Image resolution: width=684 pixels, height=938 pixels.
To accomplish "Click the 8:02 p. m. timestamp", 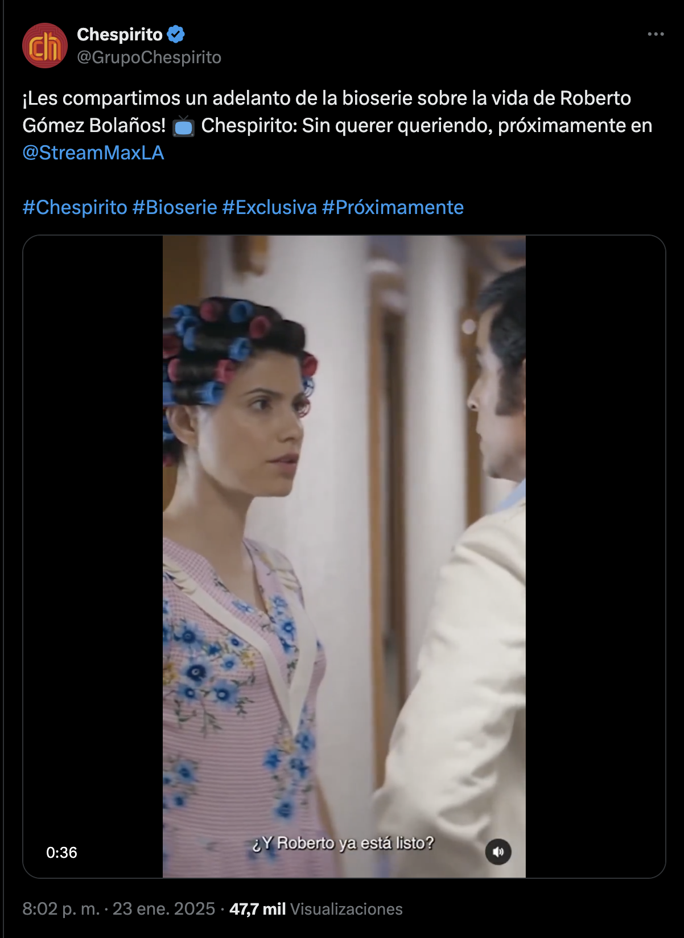I will (x=61, y=908).
